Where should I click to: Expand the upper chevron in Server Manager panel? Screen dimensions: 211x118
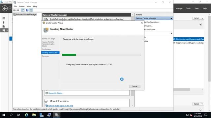coord(201,25)
